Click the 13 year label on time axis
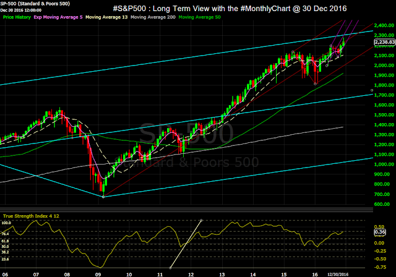This screenshot has width=396, height=277. click(x=222, y=275)
